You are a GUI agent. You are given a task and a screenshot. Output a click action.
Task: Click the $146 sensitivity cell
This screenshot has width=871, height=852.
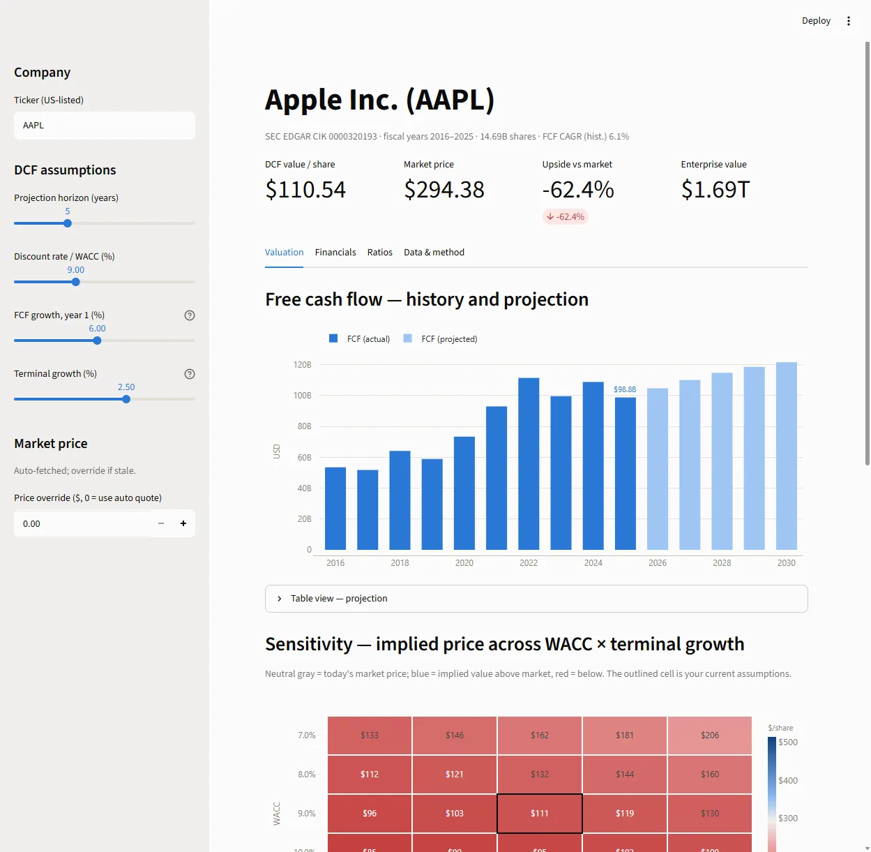point(455,735)
